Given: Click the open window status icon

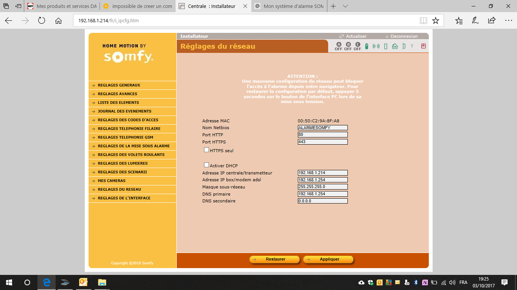Looking at the screenshot, I should [404, 46].
